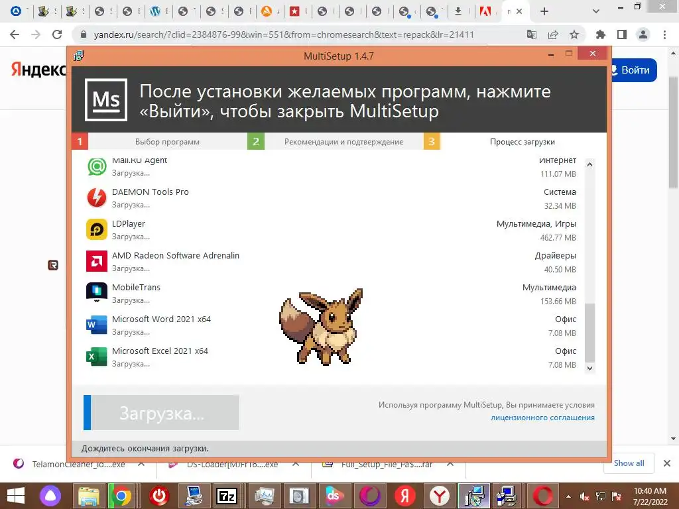Click the muted volume tray icon

[585, 496]
